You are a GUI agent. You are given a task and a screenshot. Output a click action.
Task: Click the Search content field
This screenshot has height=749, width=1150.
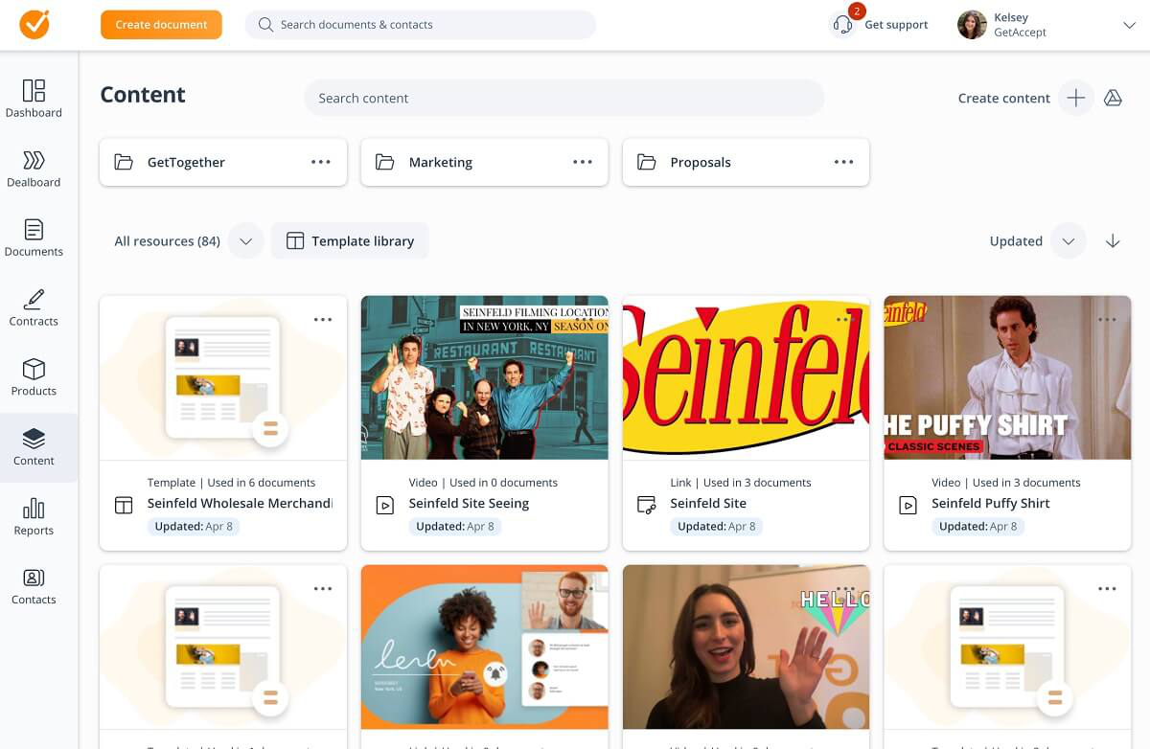pos(564,98)
